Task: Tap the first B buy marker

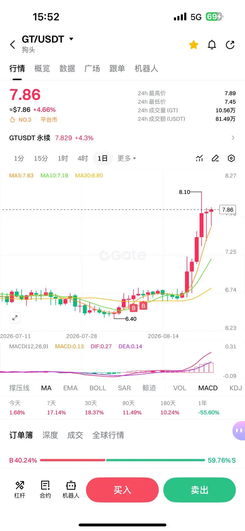Action: (x=133, y=308)
